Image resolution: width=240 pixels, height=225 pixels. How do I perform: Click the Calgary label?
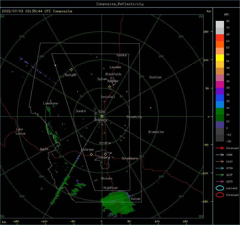click(104, 157)
